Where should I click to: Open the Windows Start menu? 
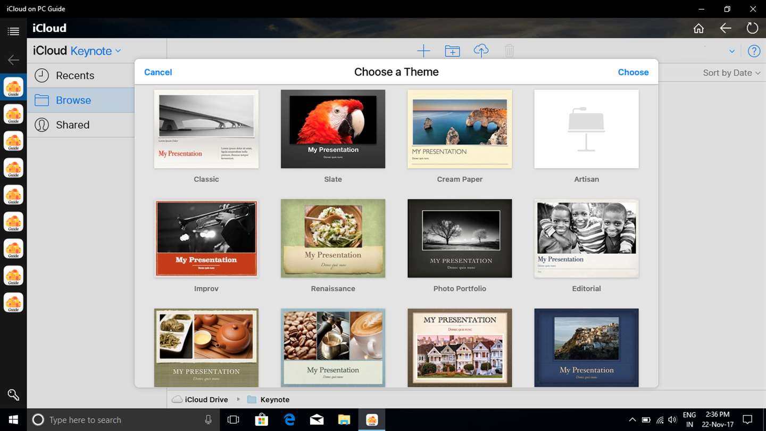pyautogui.click(x=13, y=420)
